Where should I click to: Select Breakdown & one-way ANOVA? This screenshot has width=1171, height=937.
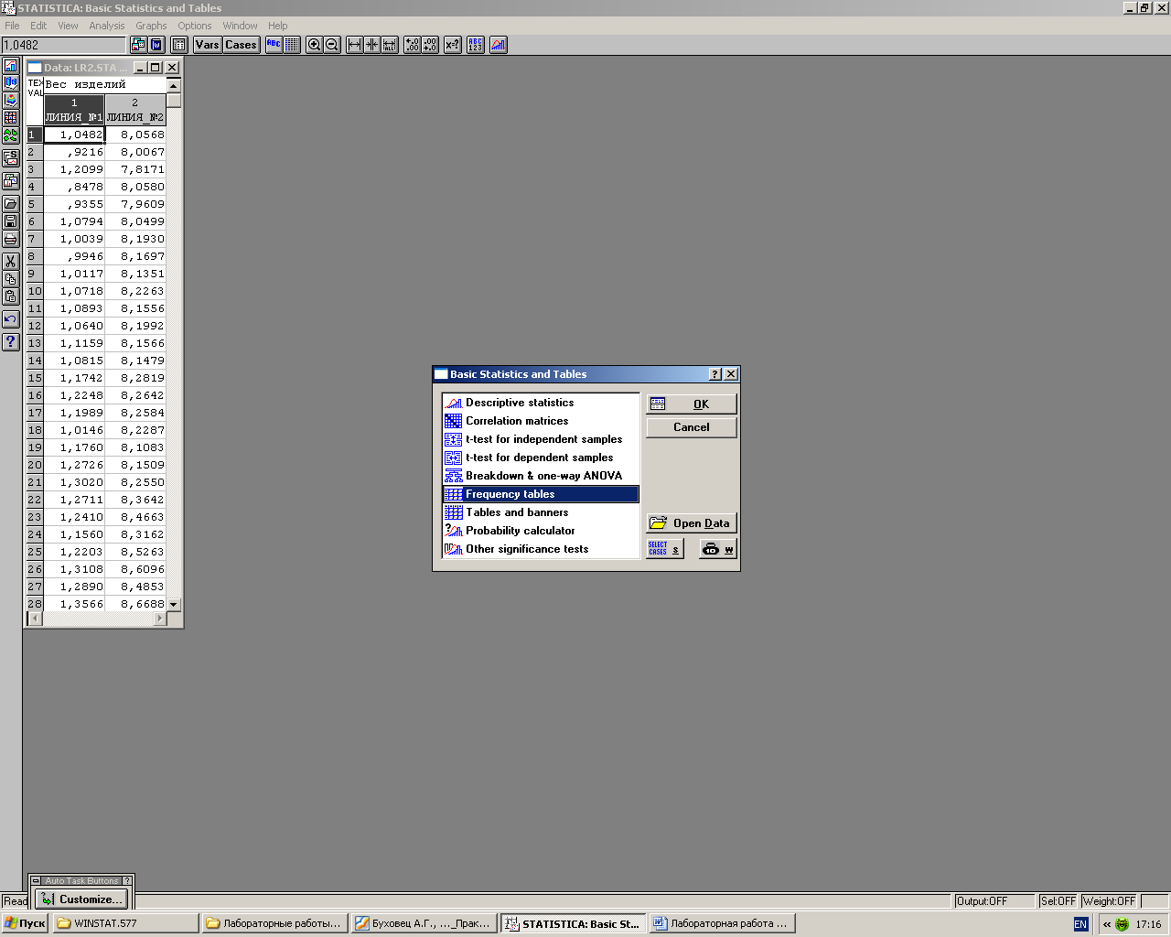tap(541, 476)
